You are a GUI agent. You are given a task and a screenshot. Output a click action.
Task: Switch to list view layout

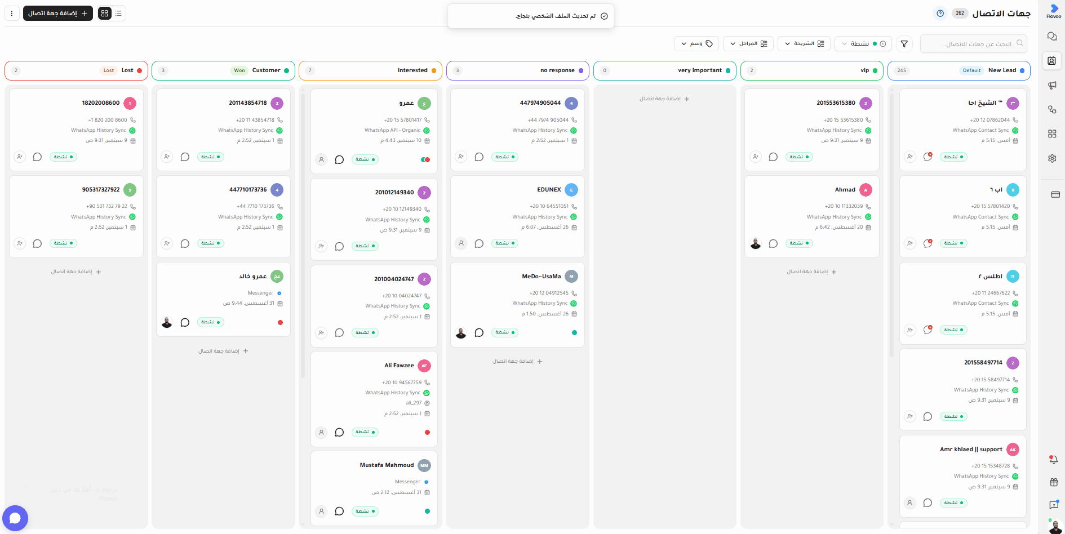point(118,13)
